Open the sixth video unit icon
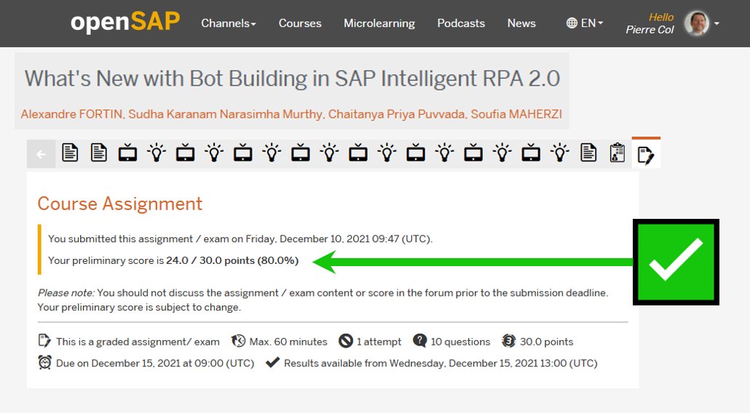This screenshot has width=750, height=413. click(416, 153)
